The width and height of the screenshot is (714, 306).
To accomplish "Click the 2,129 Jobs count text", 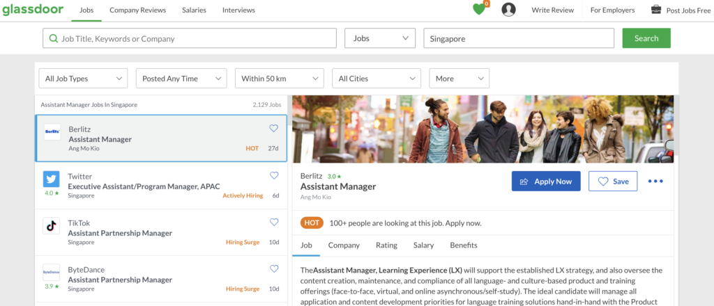I will pos(267,104).
